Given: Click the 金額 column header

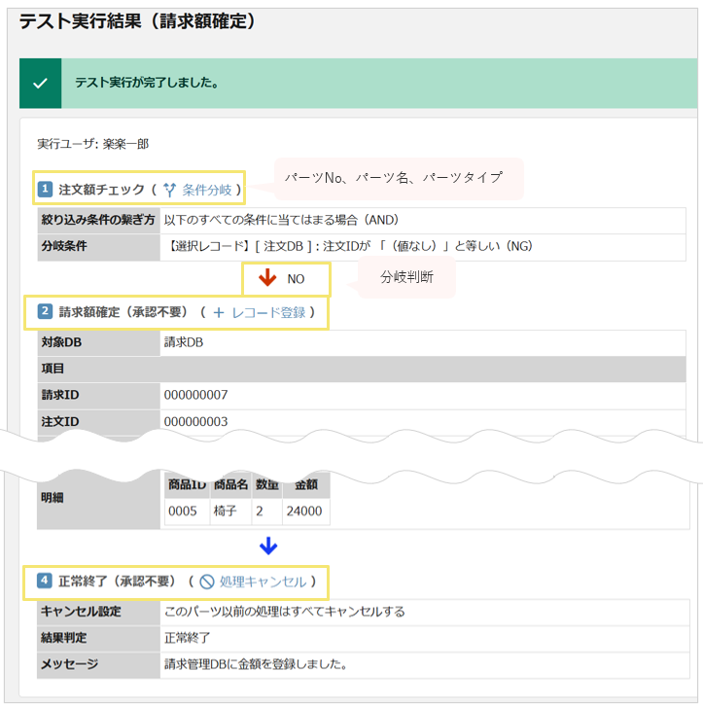Looking at the screenshot, I should (x=306, y=485).
